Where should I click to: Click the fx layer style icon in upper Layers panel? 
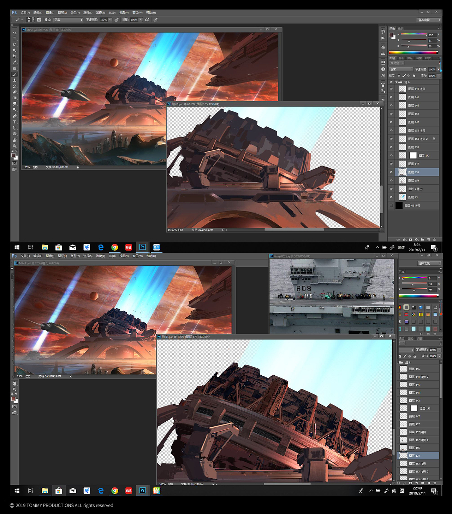(404, 239)
